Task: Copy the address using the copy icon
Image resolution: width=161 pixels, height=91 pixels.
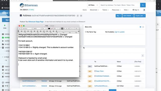Action: [78, 16]
